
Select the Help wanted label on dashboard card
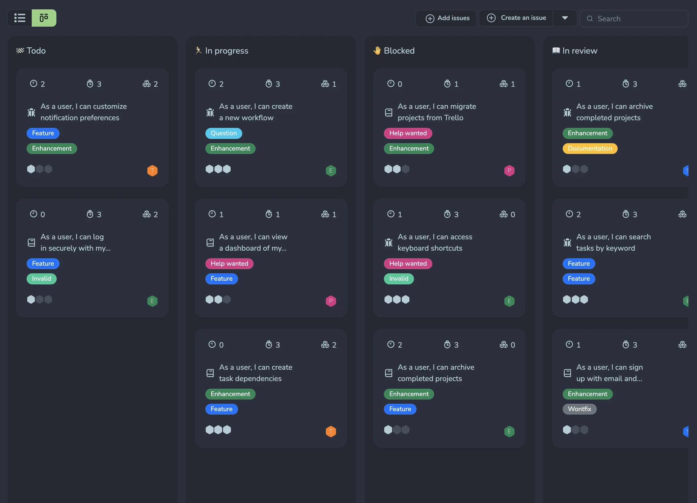[x=229, y=263]
